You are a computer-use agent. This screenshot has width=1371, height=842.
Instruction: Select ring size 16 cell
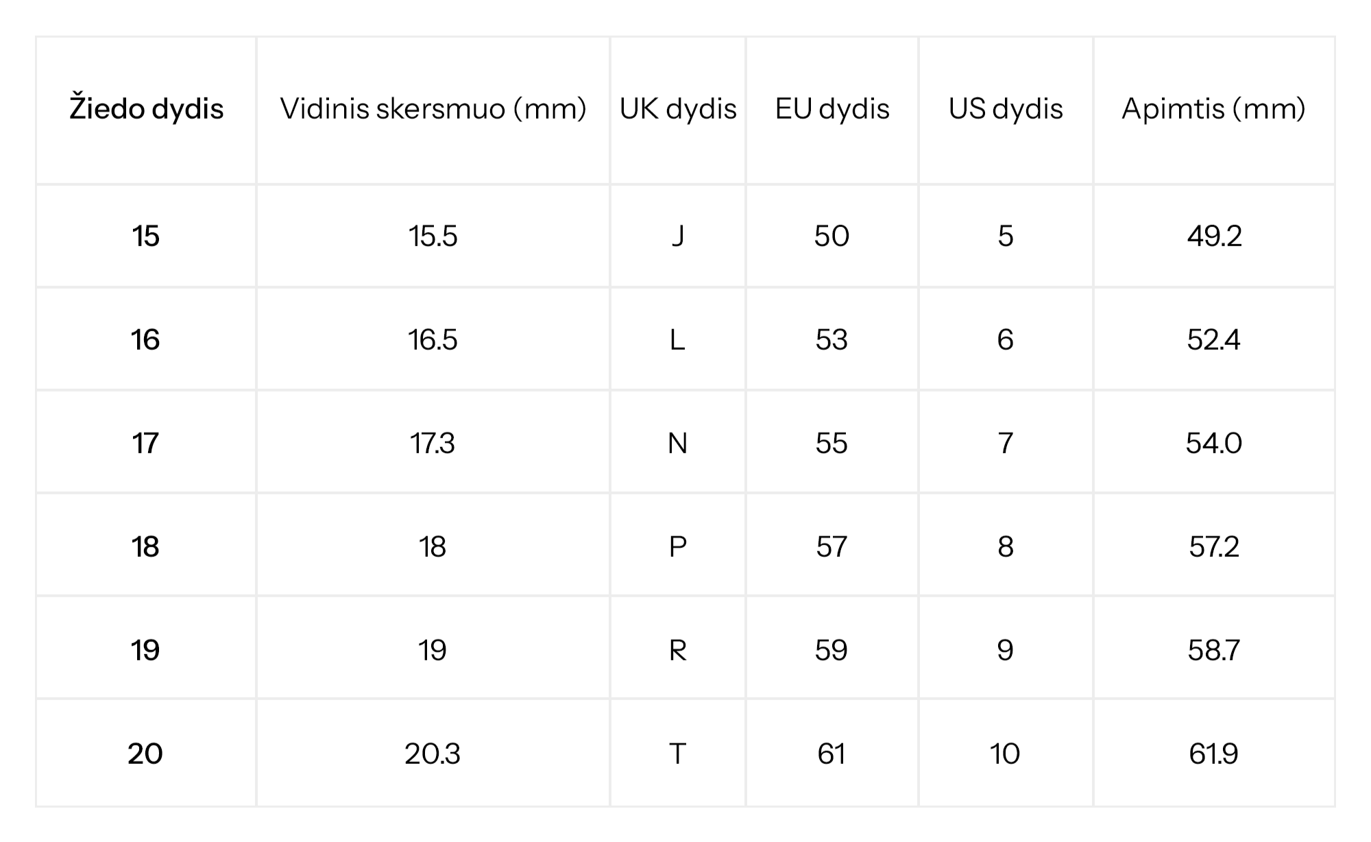point(145,340)
